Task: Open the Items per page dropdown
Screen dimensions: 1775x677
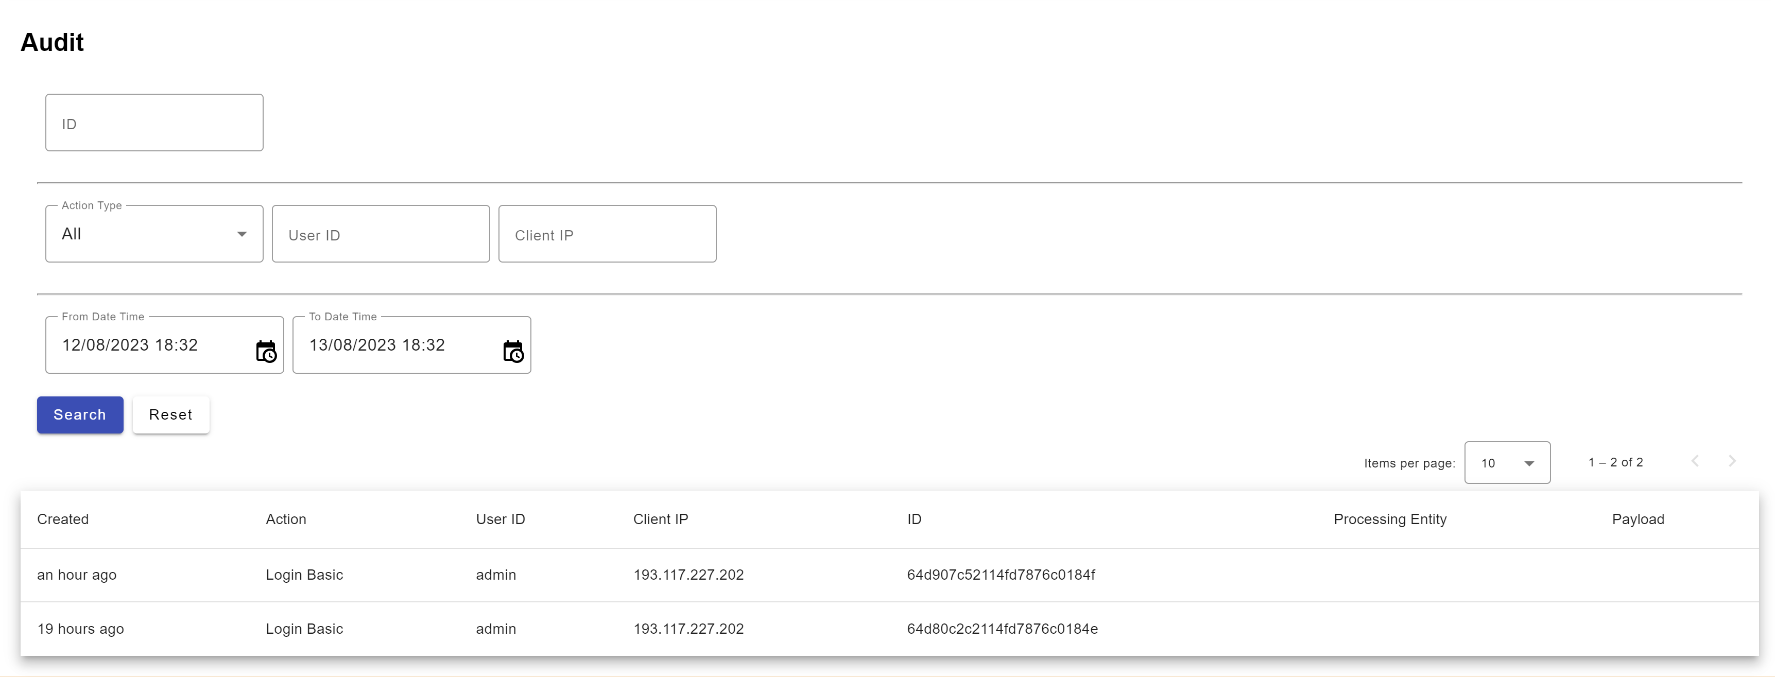Action: click(1507, 463)
